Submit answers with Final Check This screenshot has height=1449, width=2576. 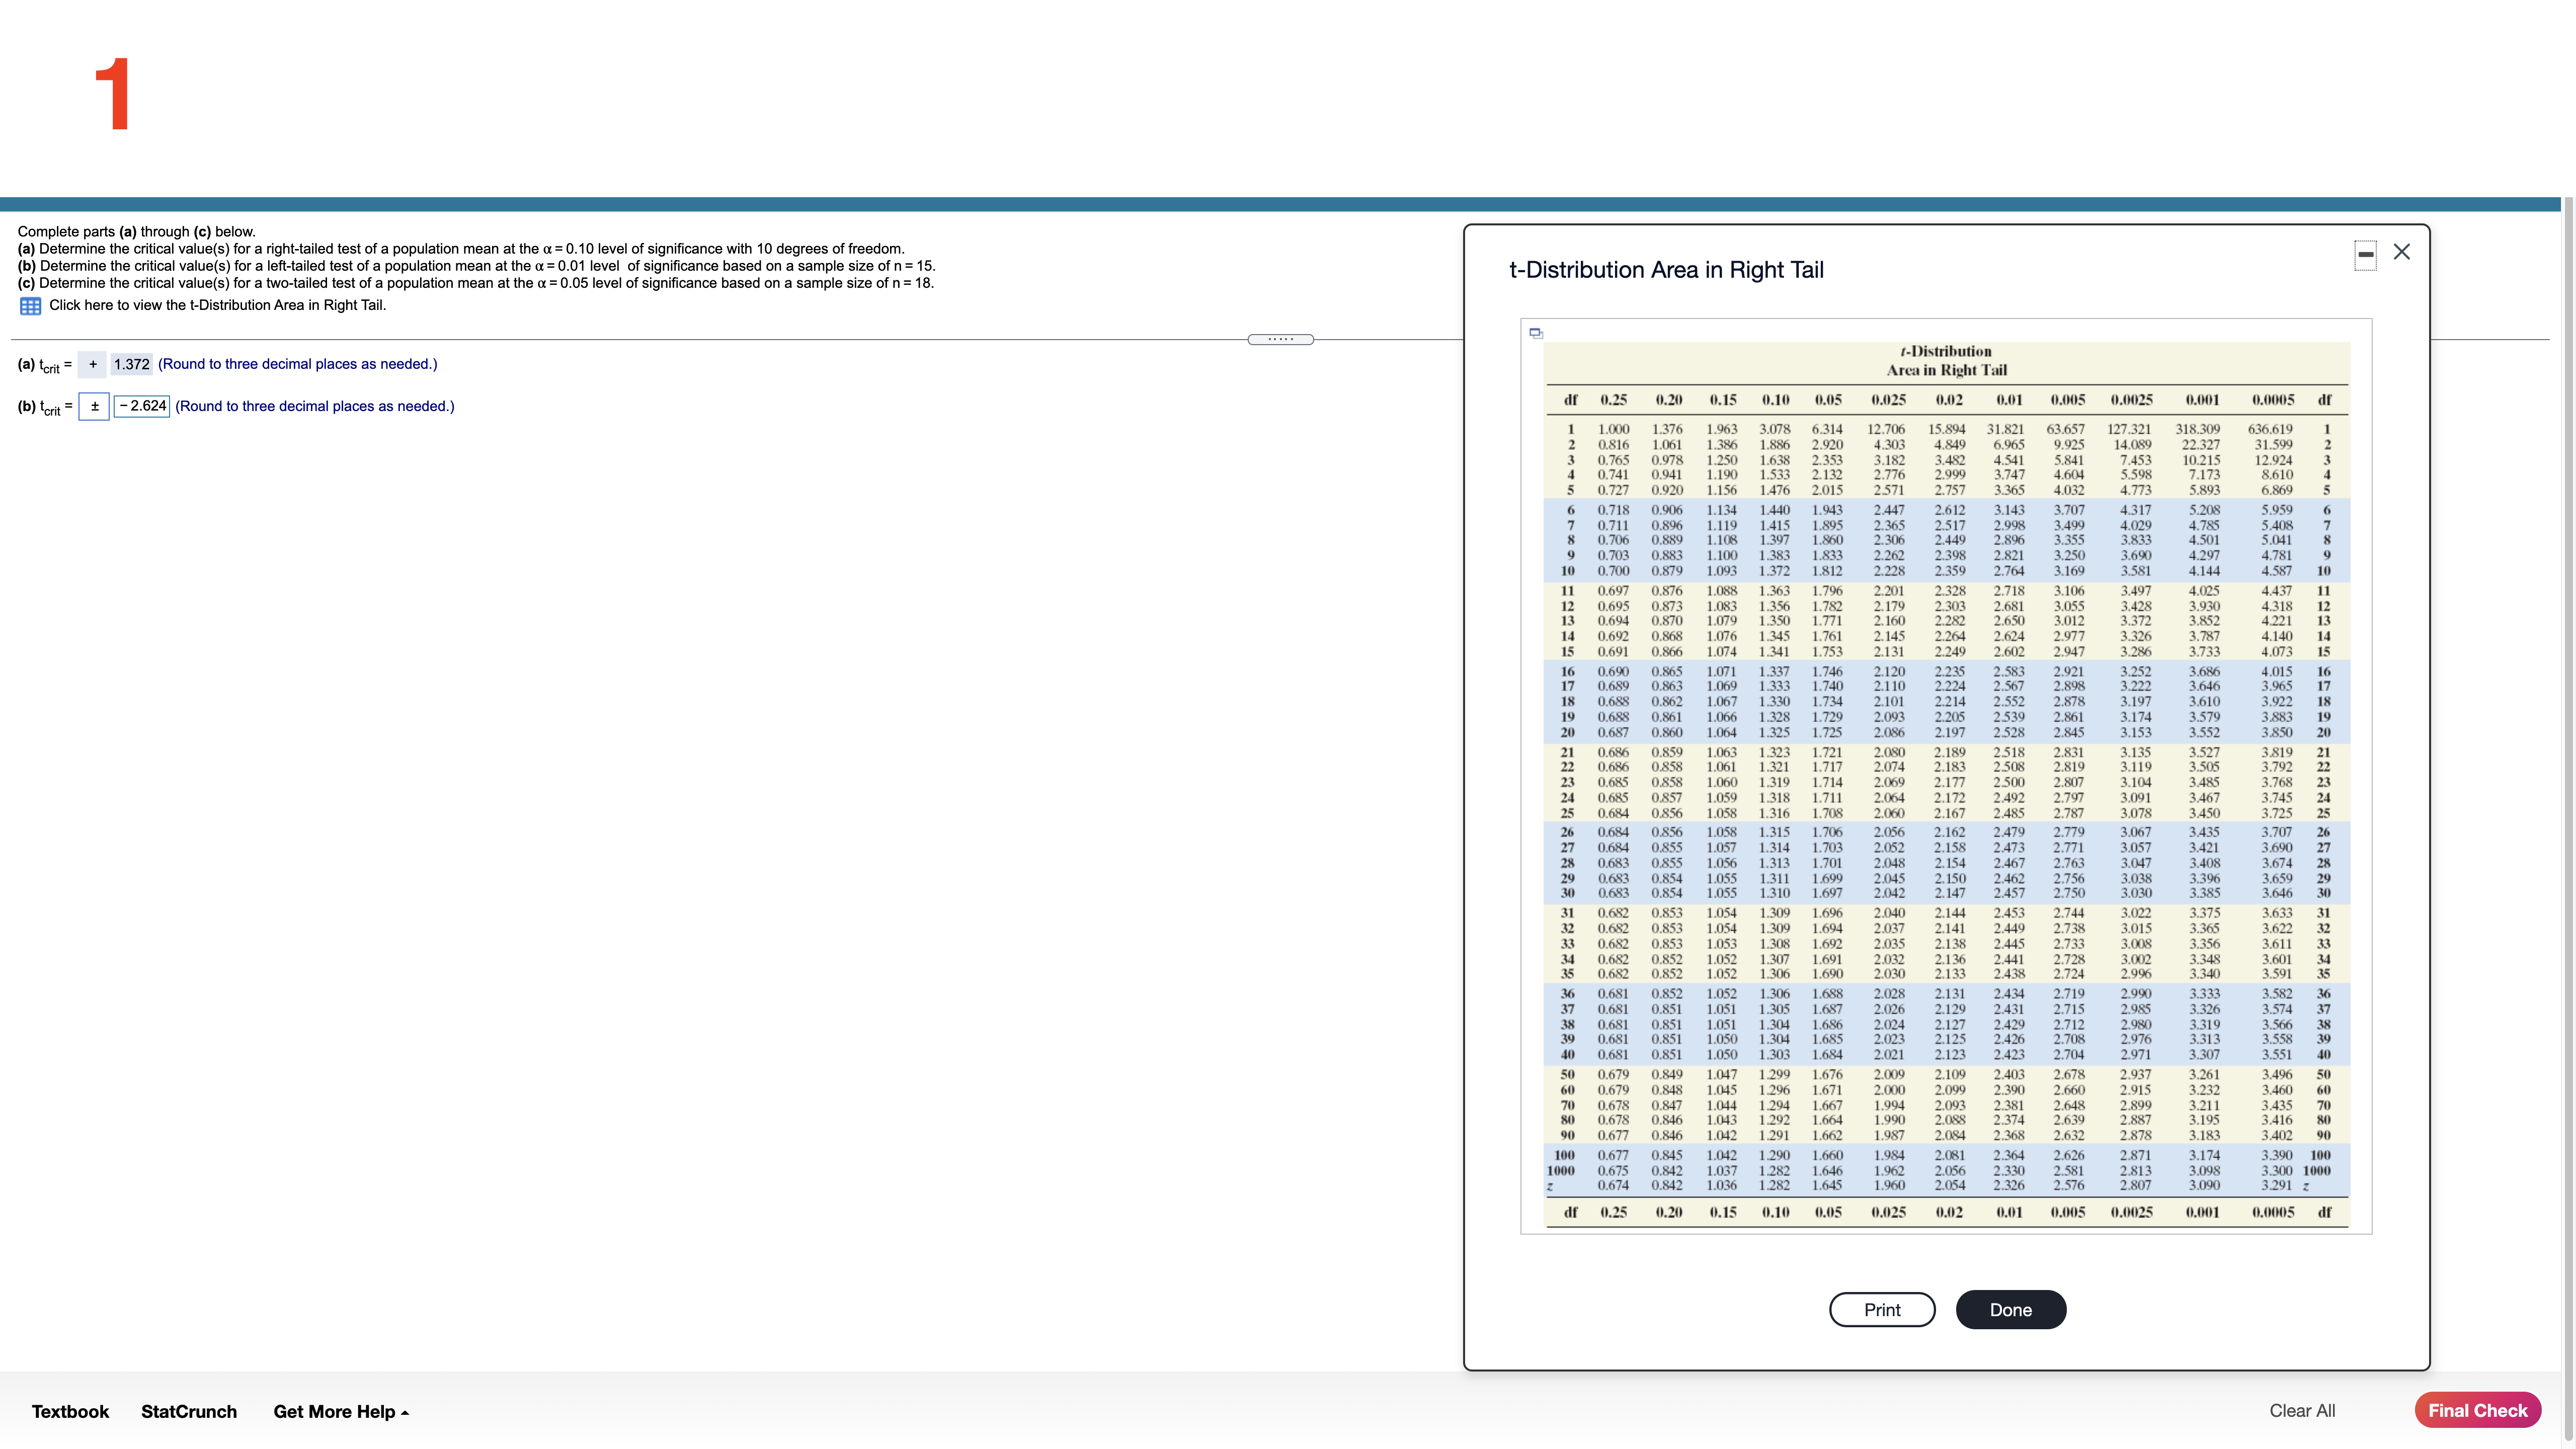tap(2478, 1410)
